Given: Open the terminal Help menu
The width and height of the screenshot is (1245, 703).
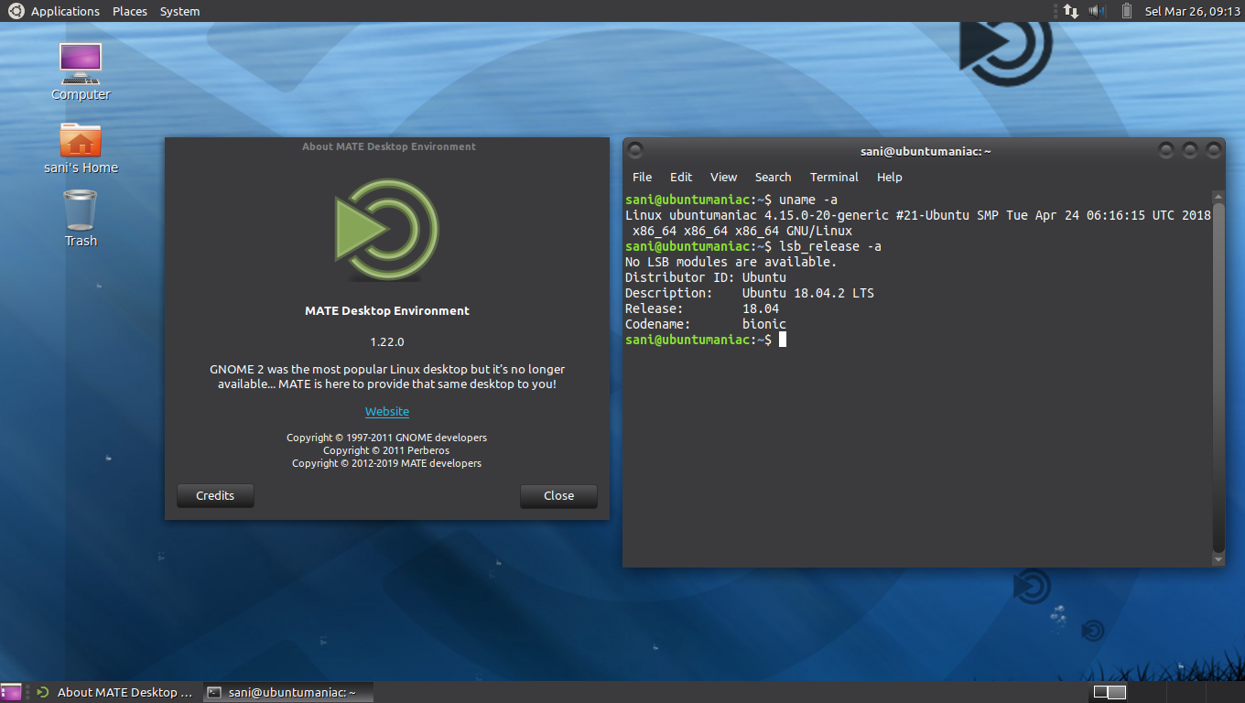Looking at the screenshot, I should (x=889, y=177).
